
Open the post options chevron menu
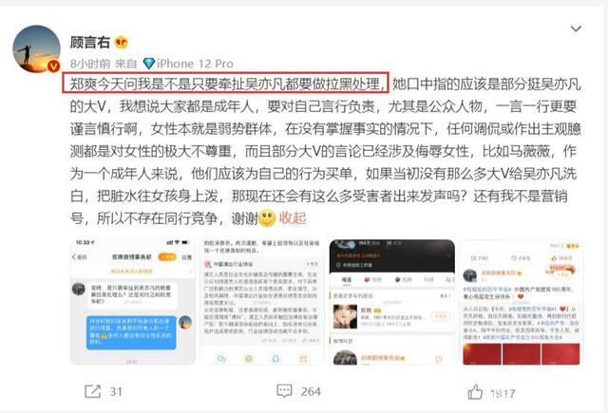click(576, 28)
